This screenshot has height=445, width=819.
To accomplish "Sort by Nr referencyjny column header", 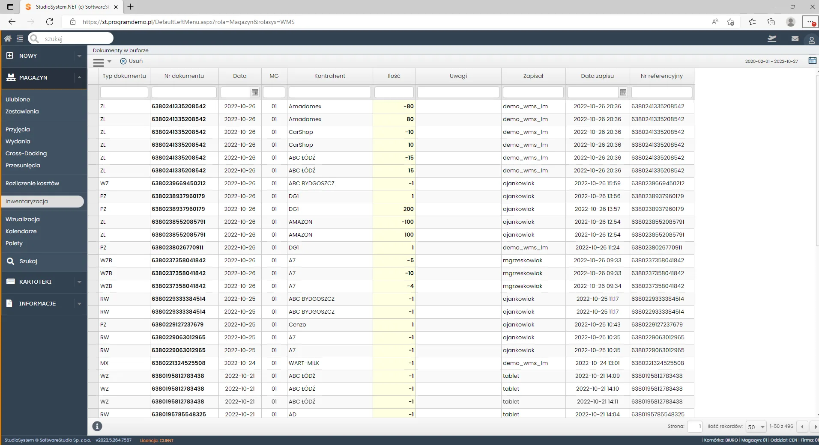I will click(662, 76).
